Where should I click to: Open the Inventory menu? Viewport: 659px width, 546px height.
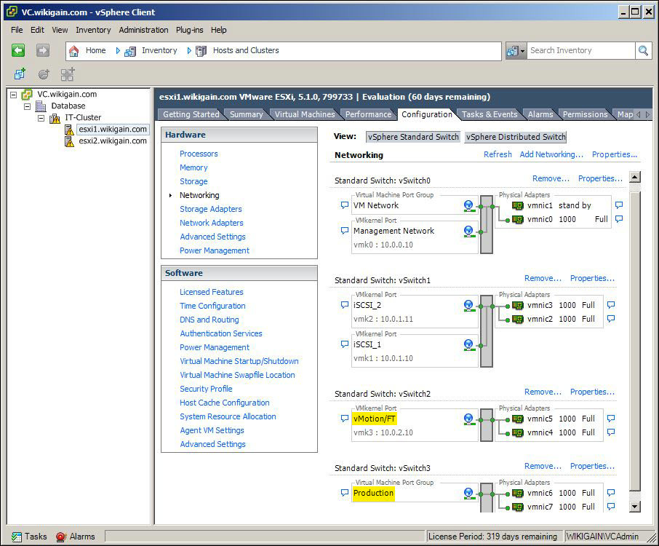pos(93,30)
